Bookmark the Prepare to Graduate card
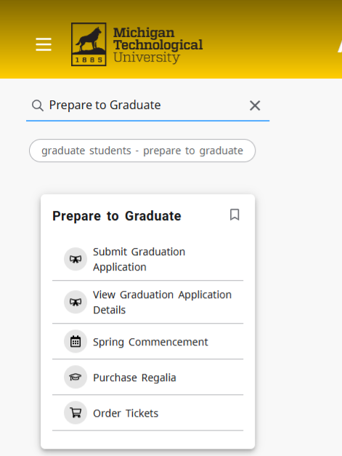Image resolution: width=342 pixels, height=456 pixels. (x=235, y=215)
